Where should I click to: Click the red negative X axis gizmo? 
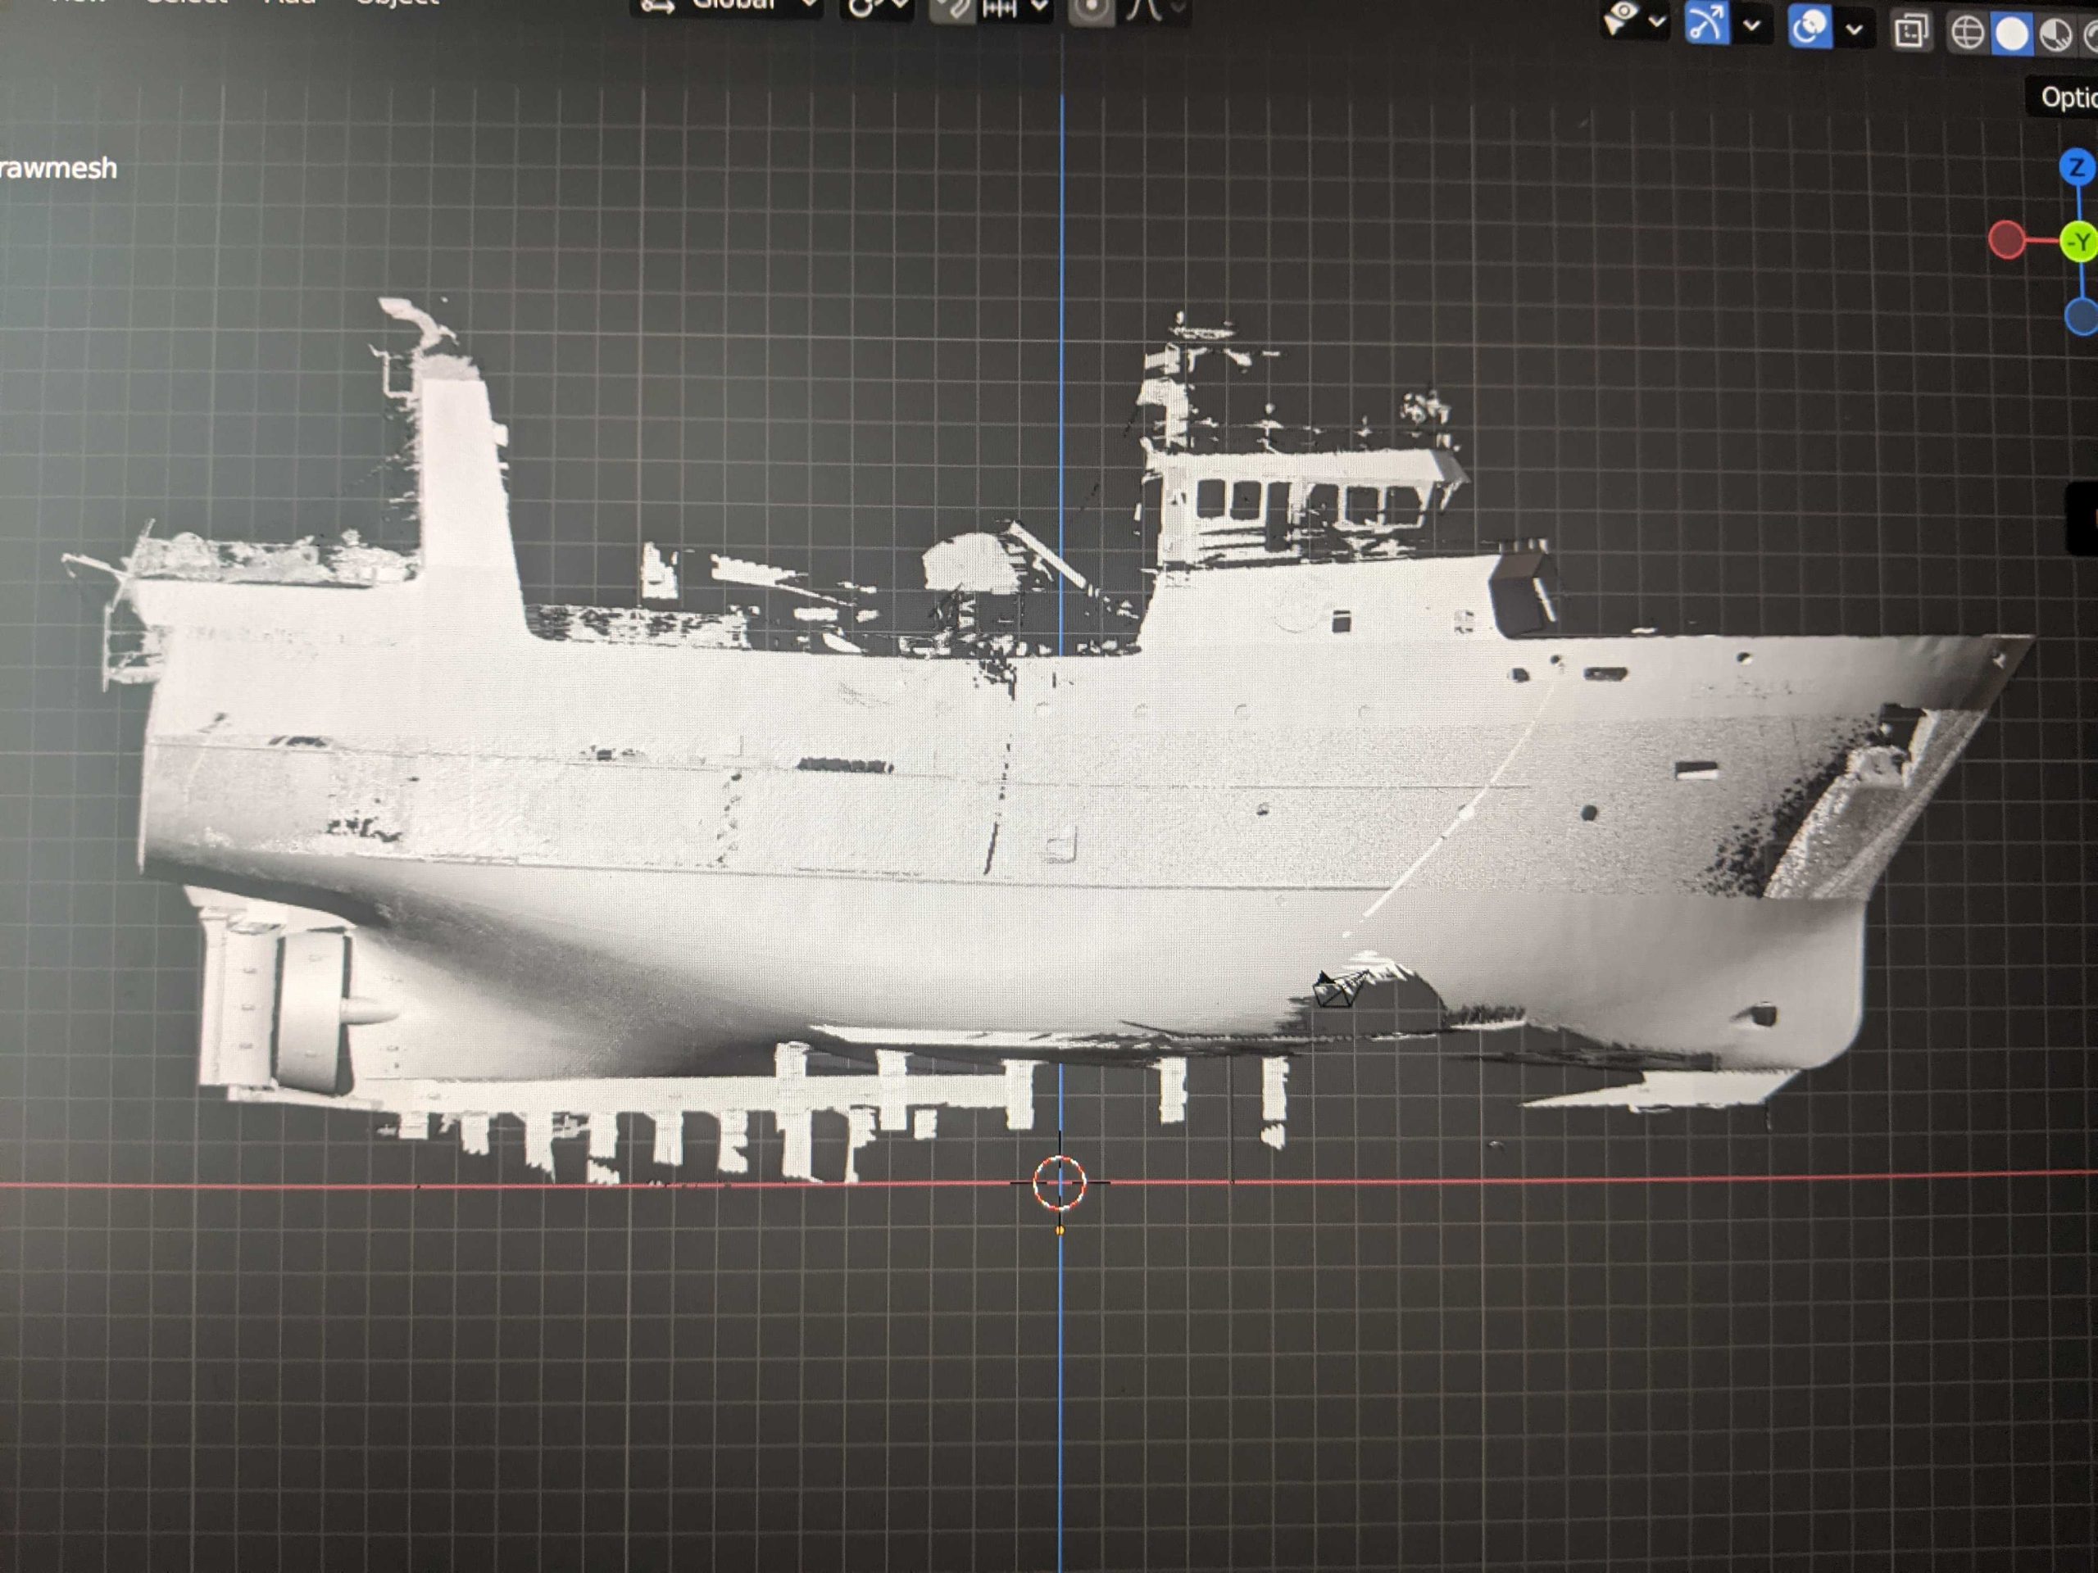pos(2007,240)
